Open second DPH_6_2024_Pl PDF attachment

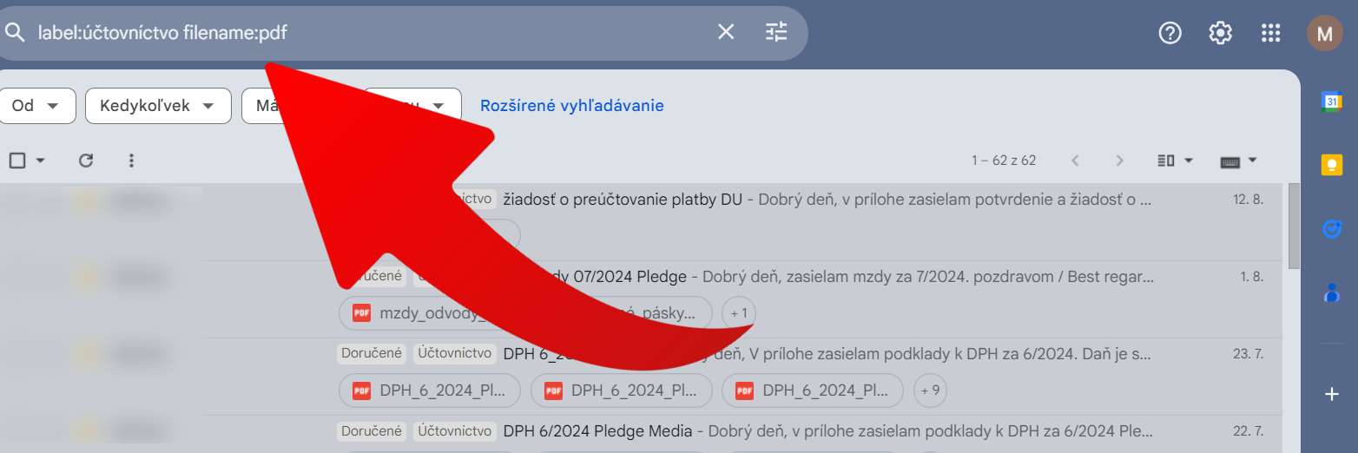tap(621, 391)
